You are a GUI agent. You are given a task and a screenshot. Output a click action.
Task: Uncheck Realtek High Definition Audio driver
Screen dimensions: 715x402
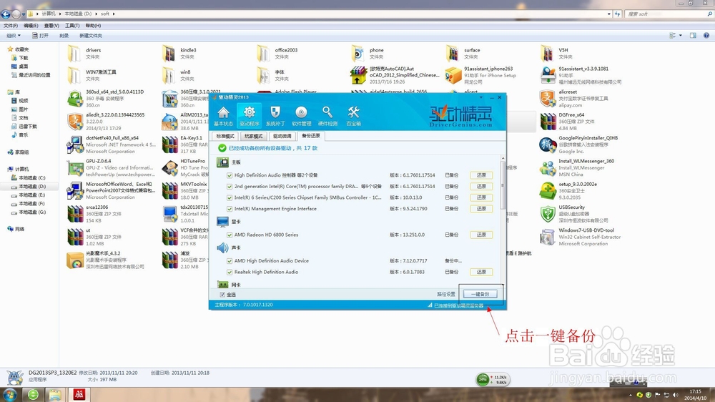coord(230,272)
